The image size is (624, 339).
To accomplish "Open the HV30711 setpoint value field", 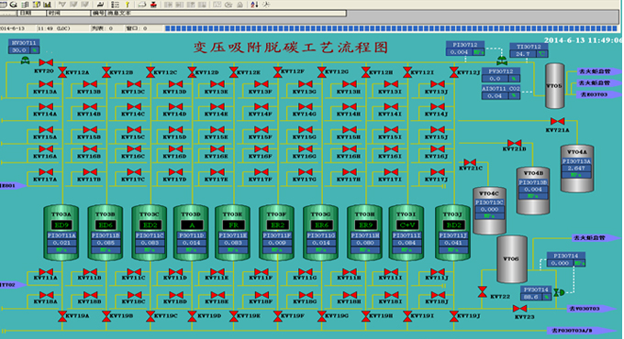I will pyautogui.click(x=19, y=50).
